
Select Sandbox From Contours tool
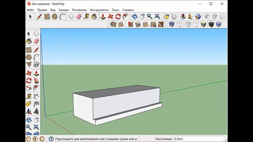[113, 24]
